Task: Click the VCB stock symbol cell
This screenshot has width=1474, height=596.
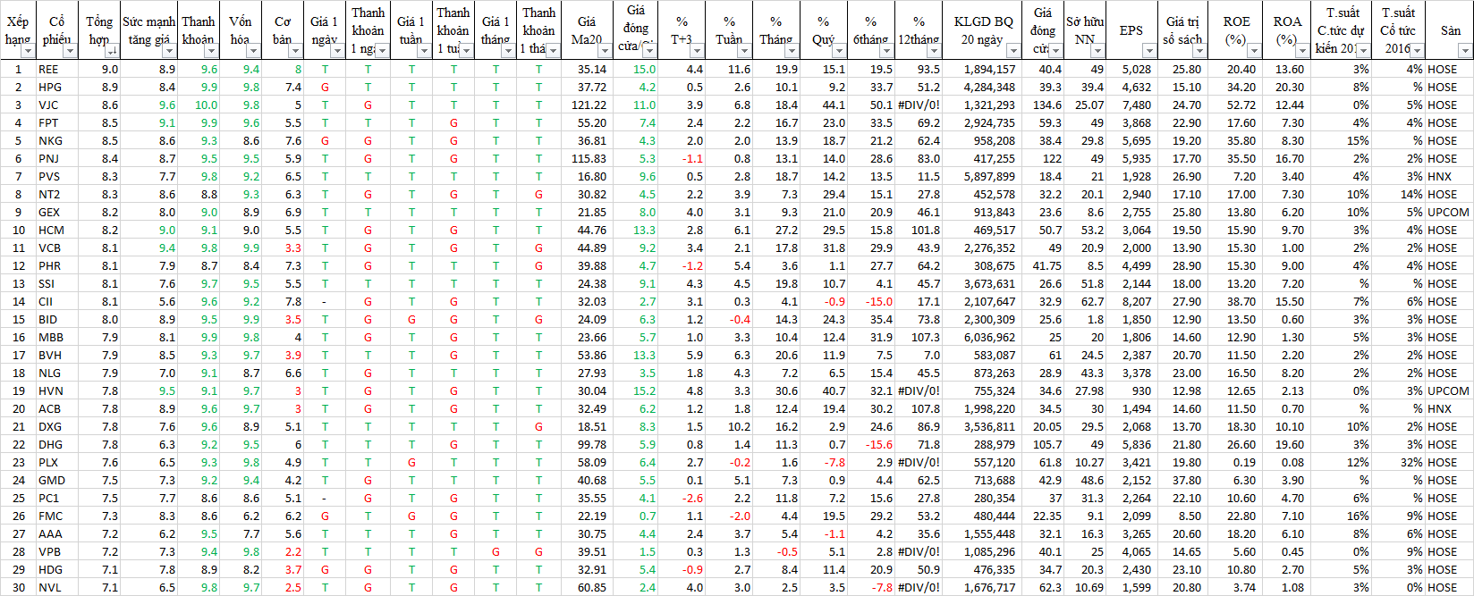Action: click(x=57, y=248)
